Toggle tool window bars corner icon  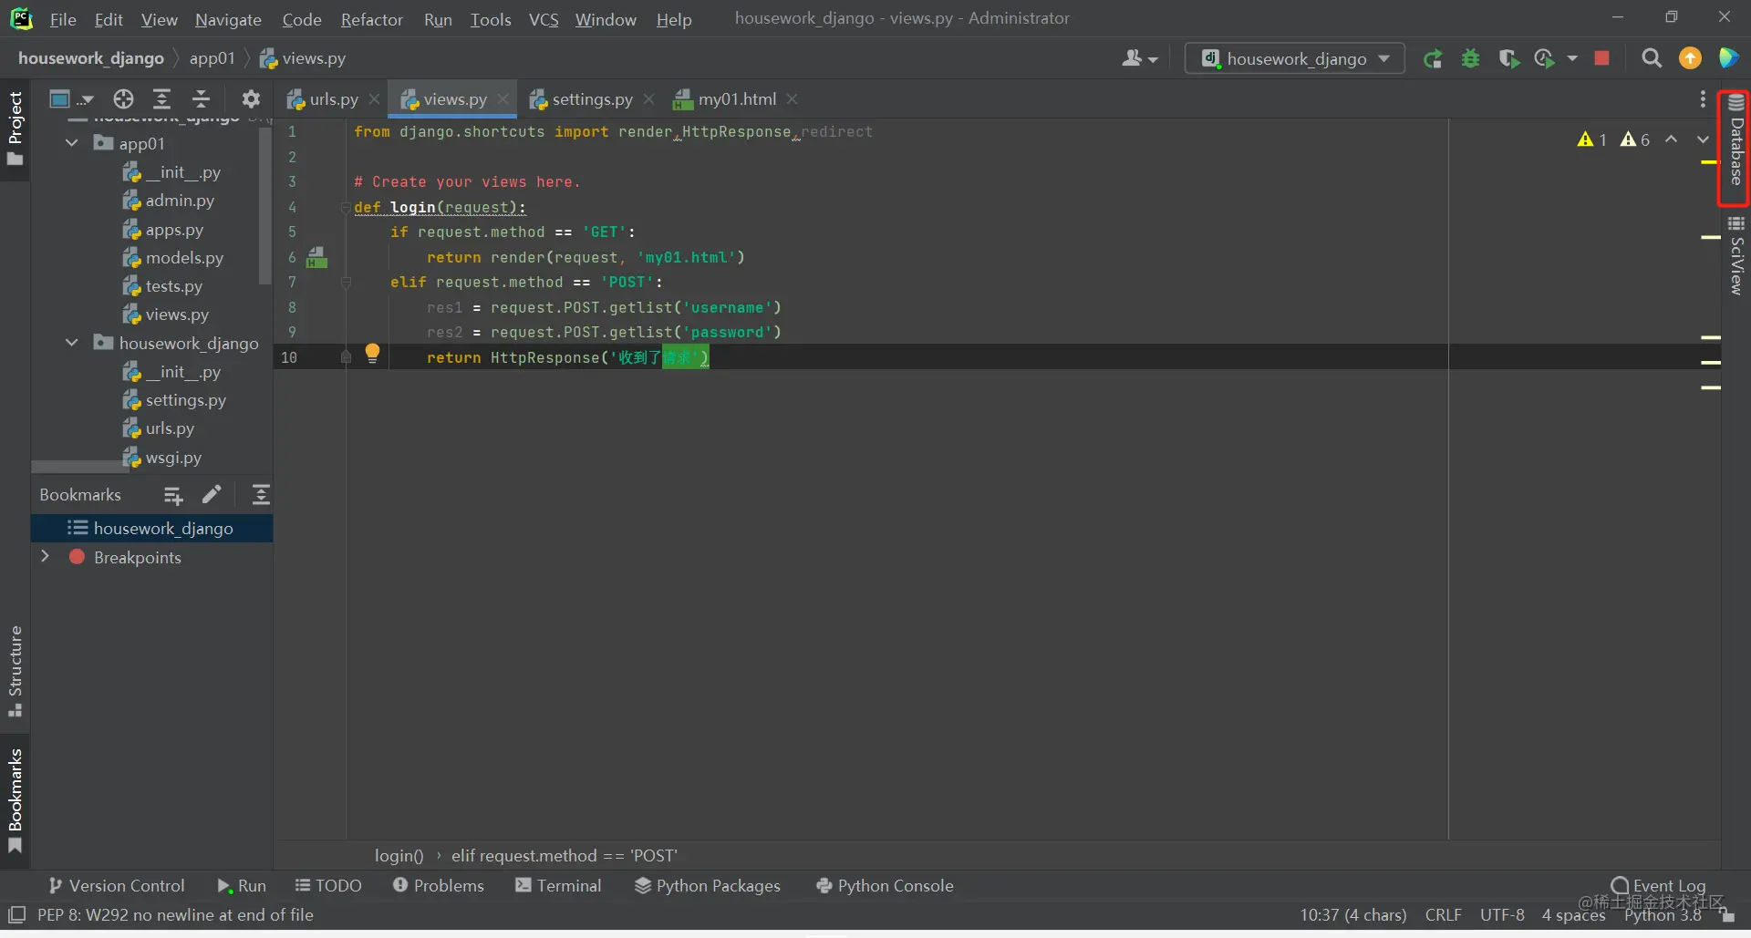(x=16, y=914)
